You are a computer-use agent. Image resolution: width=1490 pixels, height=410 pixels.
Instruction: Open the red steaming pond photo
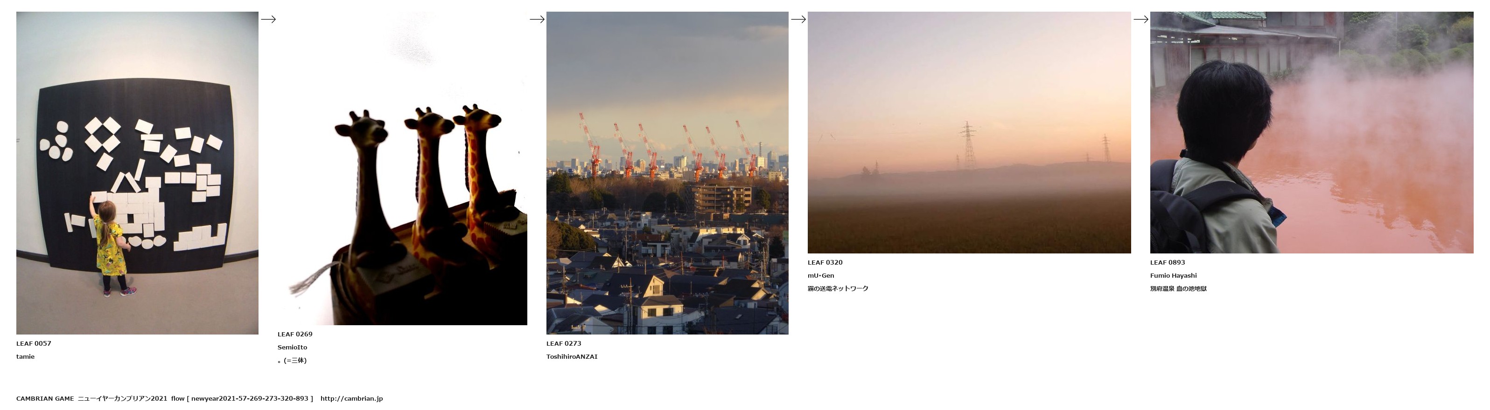click(x=1311, y=132)
